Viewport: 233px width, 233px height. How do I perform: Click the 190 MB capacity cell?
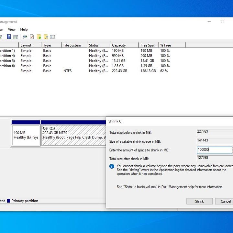[118, 50]
